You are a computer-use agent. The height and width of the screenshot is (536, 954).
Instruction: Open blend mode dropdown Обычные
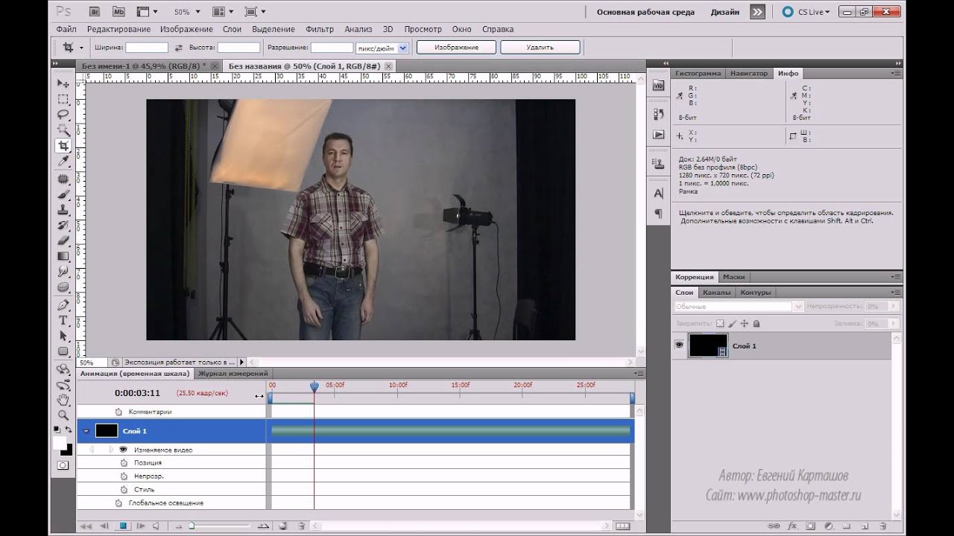tap(739, 307)
